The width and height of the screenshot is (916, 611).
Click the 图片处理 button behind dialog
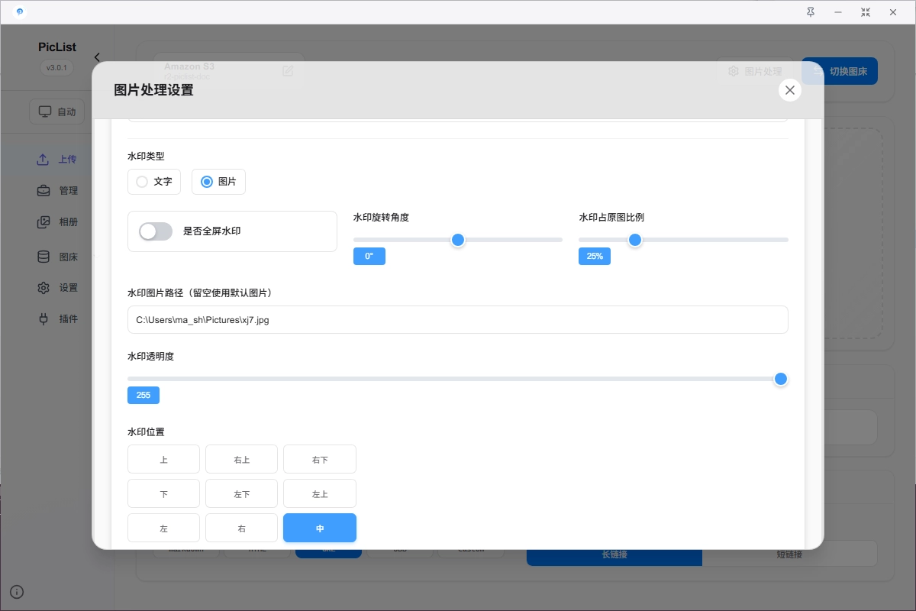[x=755, y=71]
